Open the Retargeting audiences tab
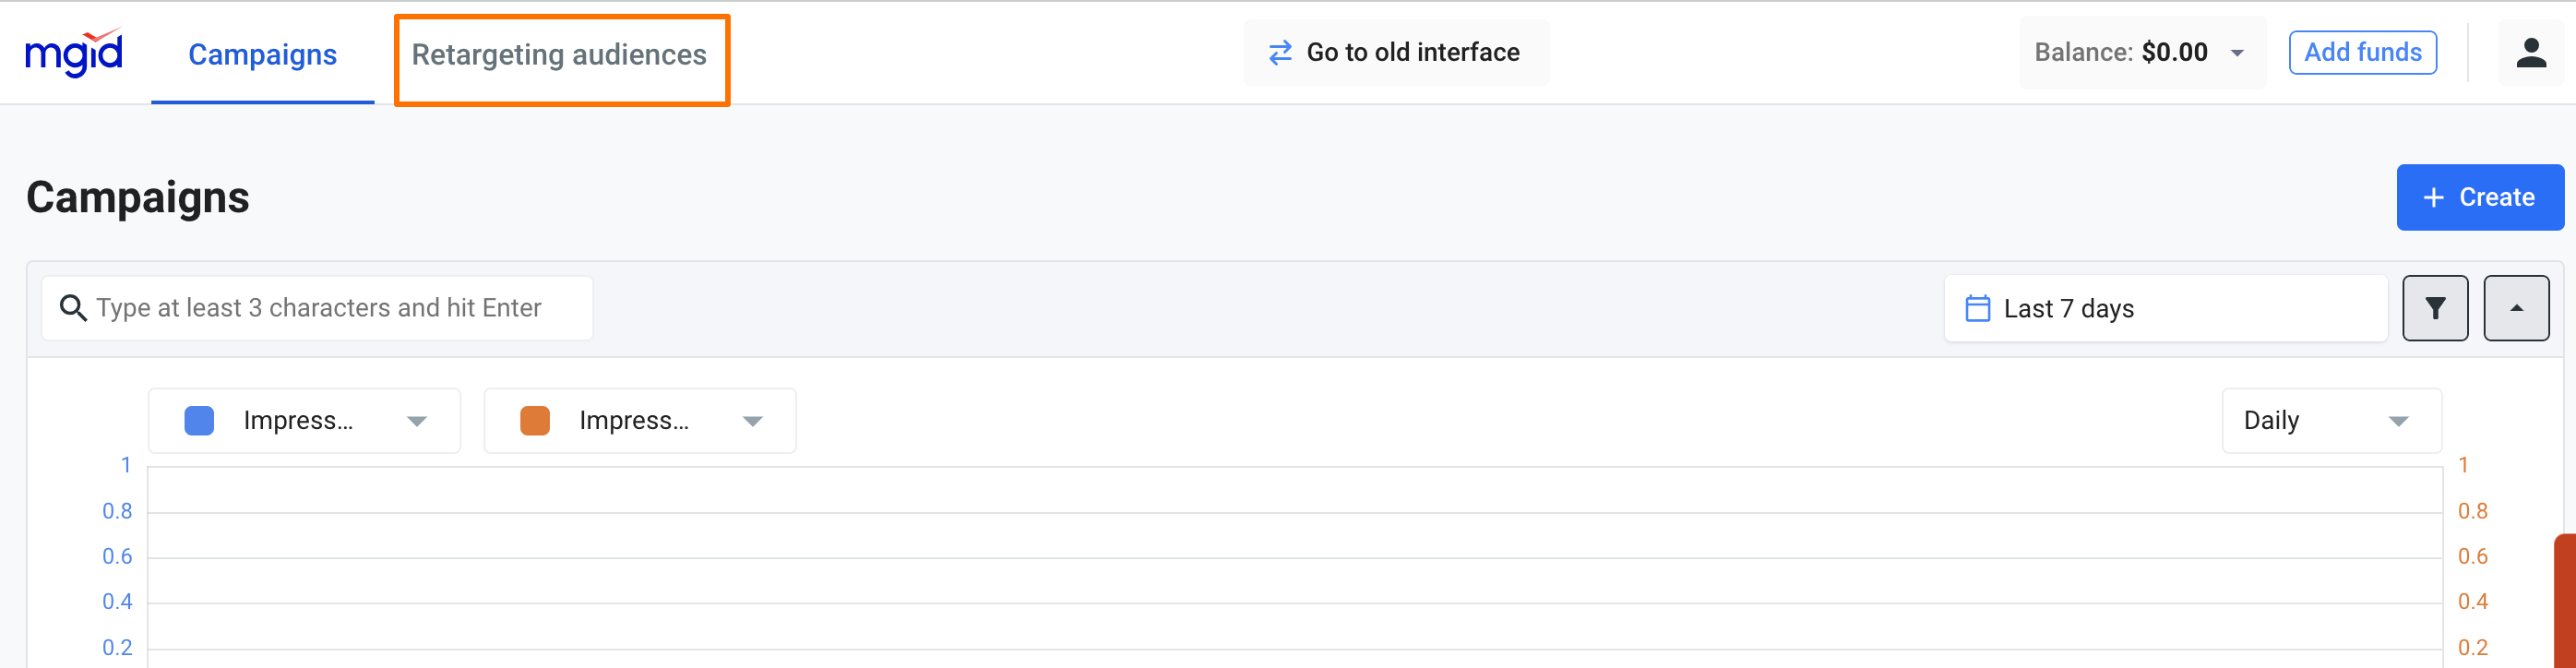The image size is (2576, 668). (x=559, y=55)
